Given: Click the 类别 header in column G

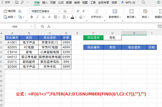Looking at the screenshot, I should [x=112, y=47].
